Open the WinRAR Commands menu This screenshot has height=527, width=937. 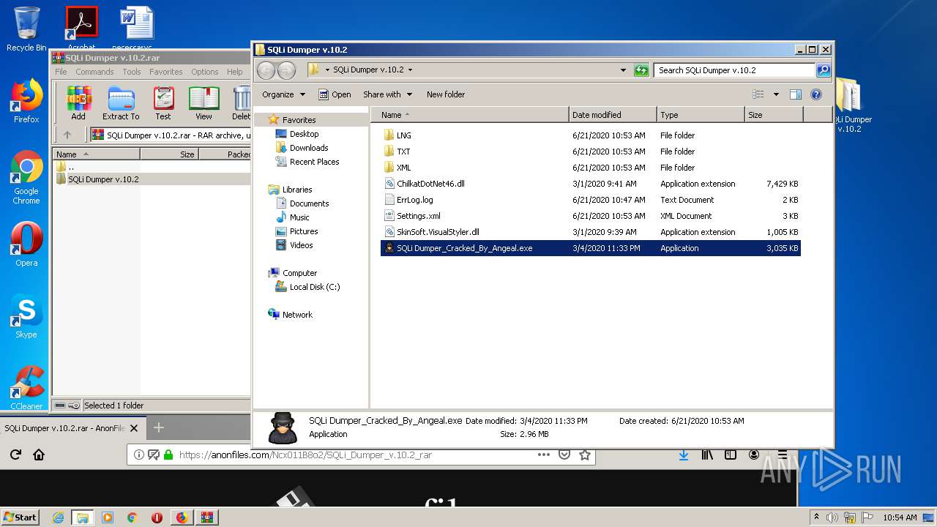pyautogui.click(x=94, y=72)
